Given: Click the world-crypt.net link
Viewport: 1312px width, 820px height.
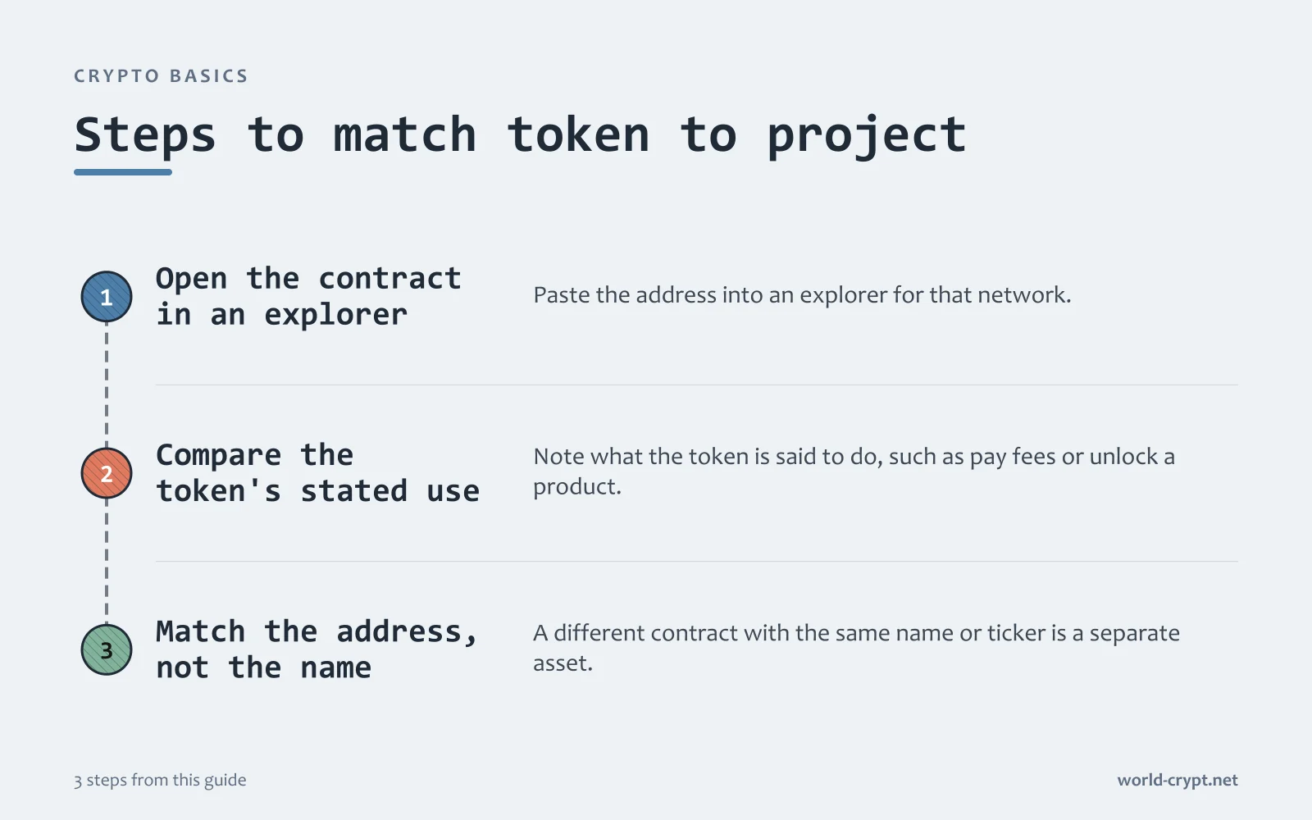Looking at the screenshot, I should tap(1178, 780).
